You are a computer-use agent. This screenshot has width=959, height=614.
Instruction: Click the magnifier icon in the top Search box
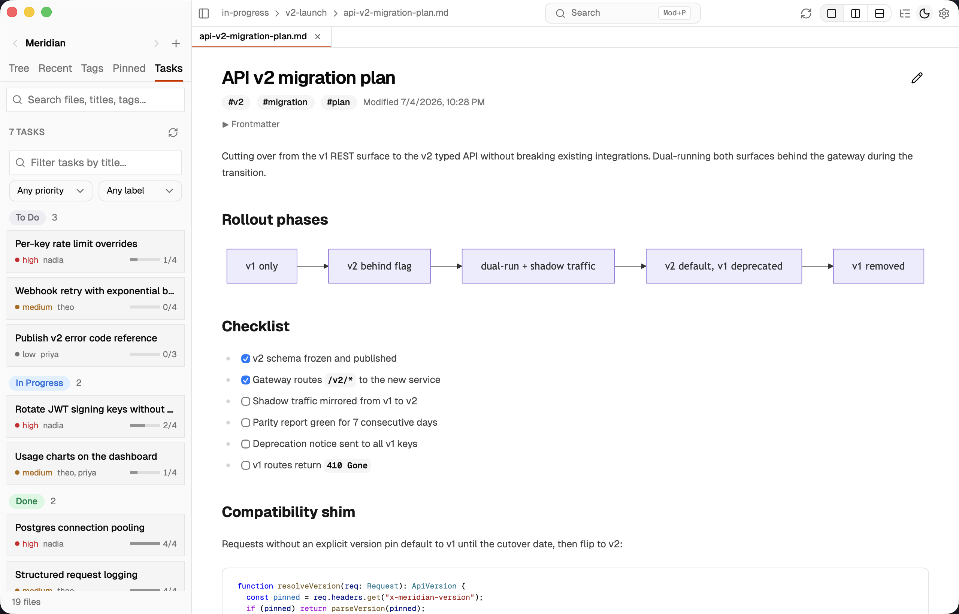(560, 13)
